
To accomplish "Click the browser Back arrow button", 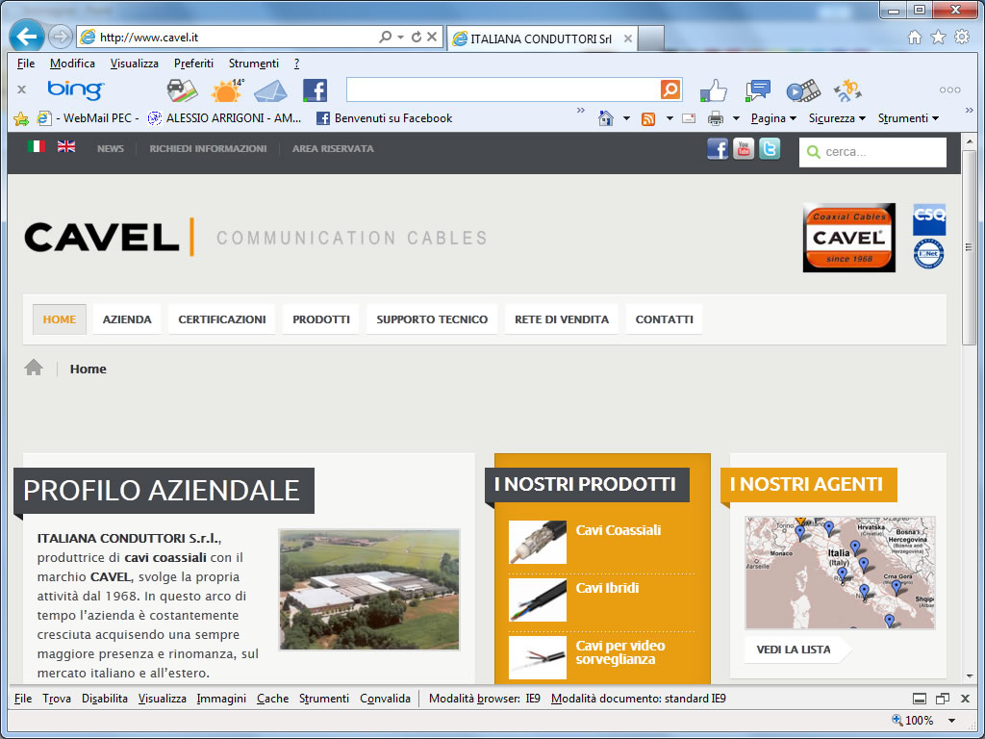I will tap(26, 37).
